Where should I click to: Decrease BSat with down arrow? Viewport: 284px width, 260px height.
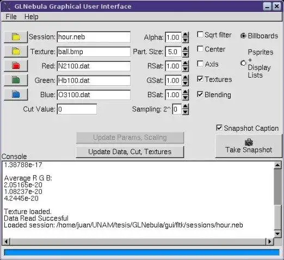[186, 98]
